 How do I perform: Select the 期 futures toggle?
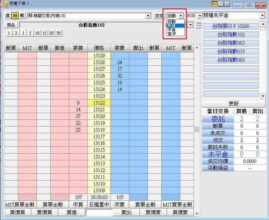[x=15, y=16]
